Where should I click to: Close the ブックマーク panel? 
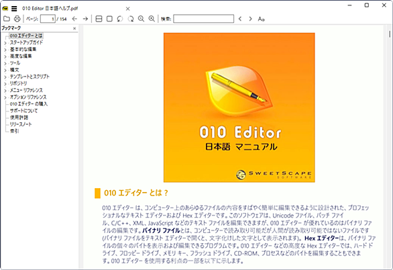(74, 28)
